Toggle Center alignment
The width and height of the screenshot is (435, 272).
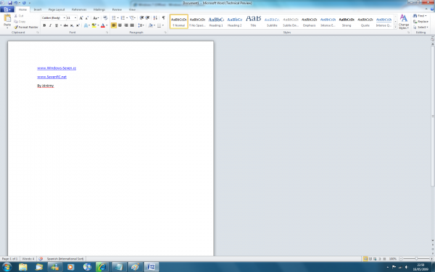120,25
